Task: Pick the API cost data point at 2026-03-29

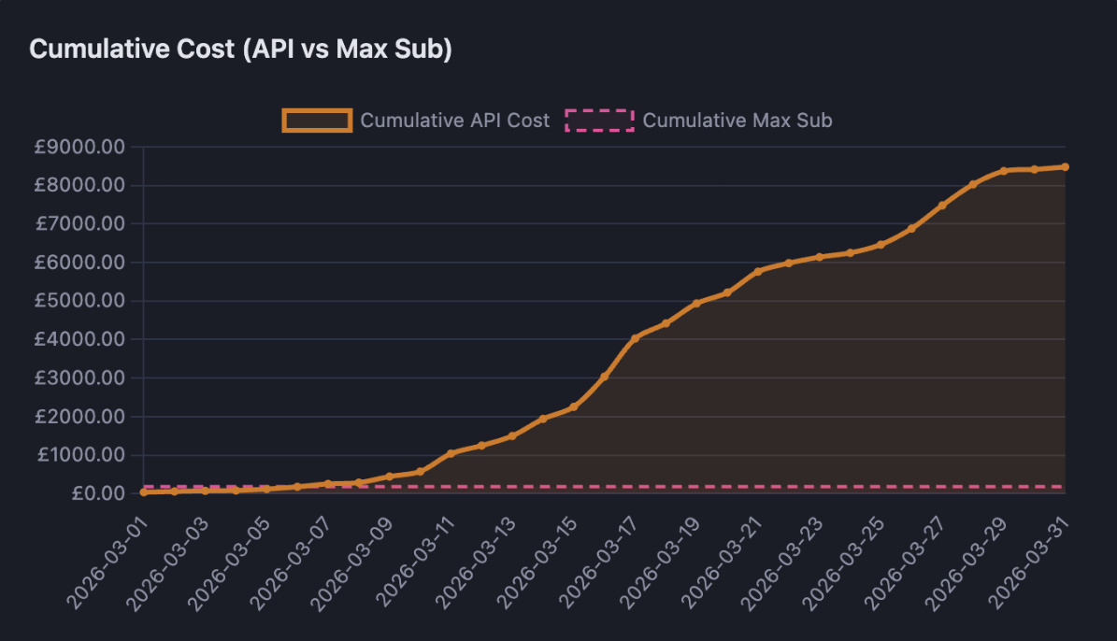Action: click(1003, 171)
